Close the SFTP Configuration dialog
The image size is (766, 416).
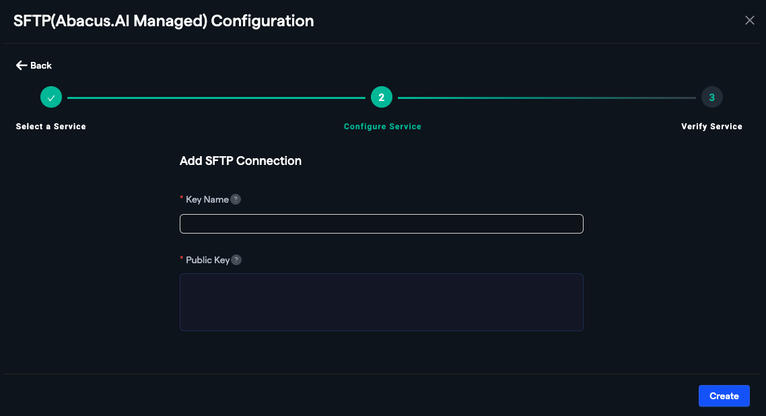749,20
